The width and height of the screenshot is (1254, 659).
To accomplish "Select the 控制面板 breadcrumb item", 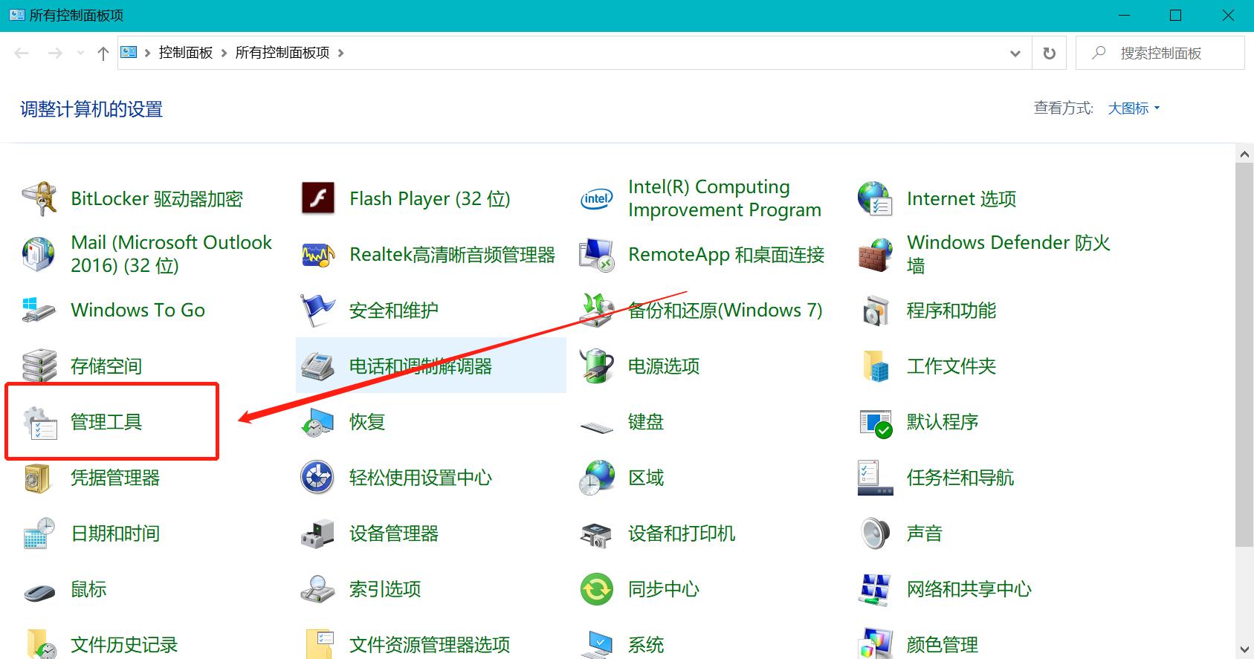I will pyautogui.click(x=186, y=53).
